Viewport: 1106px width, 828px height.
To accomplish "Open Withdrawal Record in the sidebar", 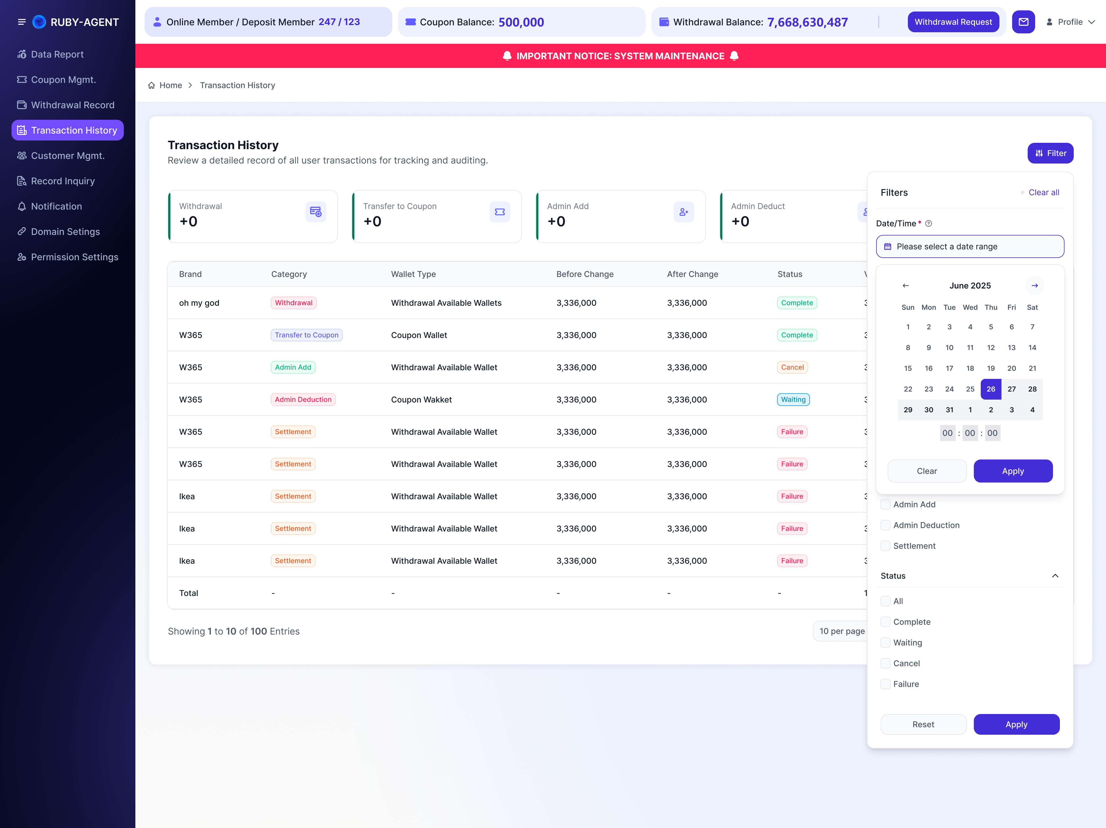I will point(67,105).
